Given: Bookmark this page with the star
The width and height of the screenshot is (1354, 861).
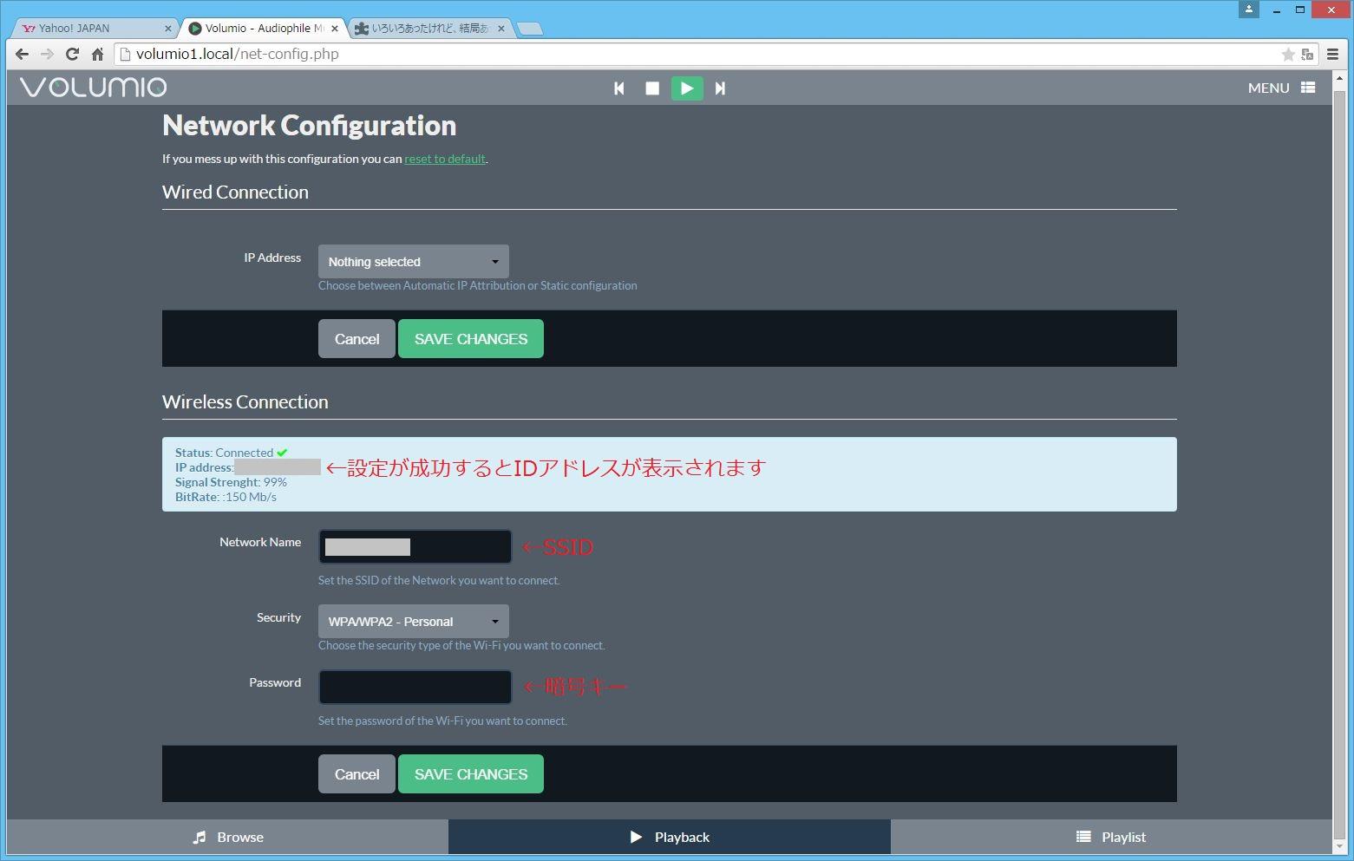Looking at the screenshot, I should [1288, 55].
